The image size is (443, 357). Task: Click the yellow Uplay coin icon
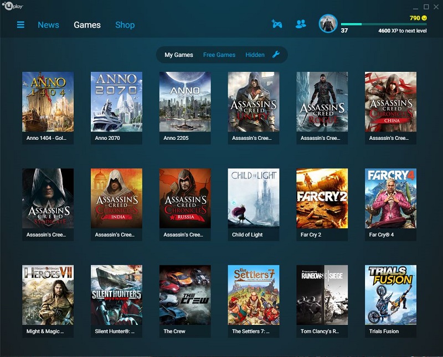(424, 18)
